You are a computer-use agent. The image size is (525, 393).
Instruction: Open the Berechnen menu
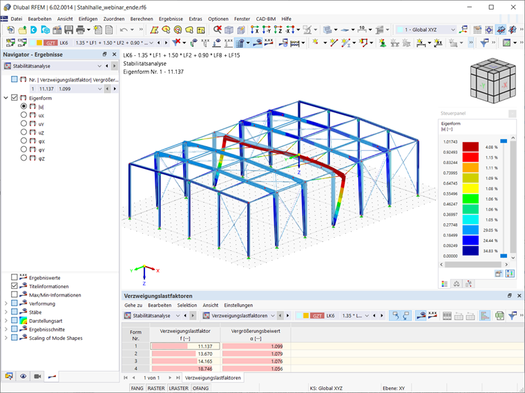point(142,19)
